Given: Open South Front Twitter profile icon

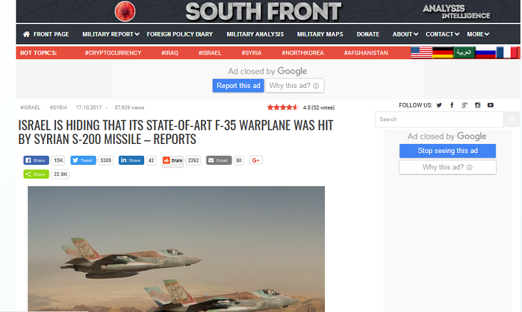Looking at the screenshot, I should coord(439,106).
